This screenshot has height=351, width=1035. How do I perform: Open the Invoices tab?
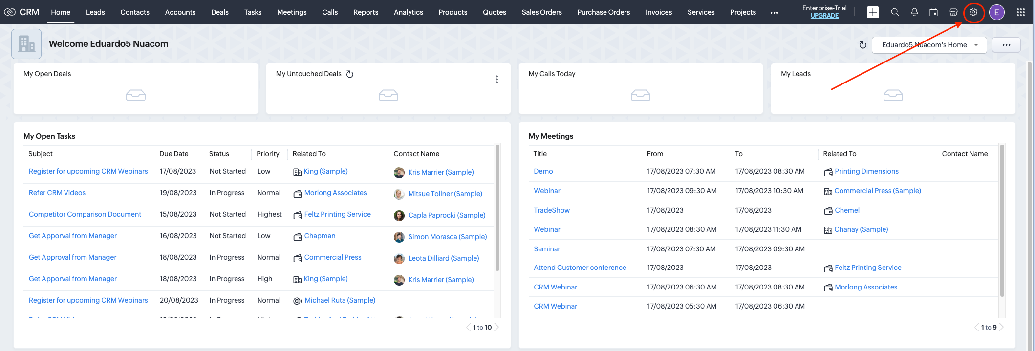click(x=659, y=12)
